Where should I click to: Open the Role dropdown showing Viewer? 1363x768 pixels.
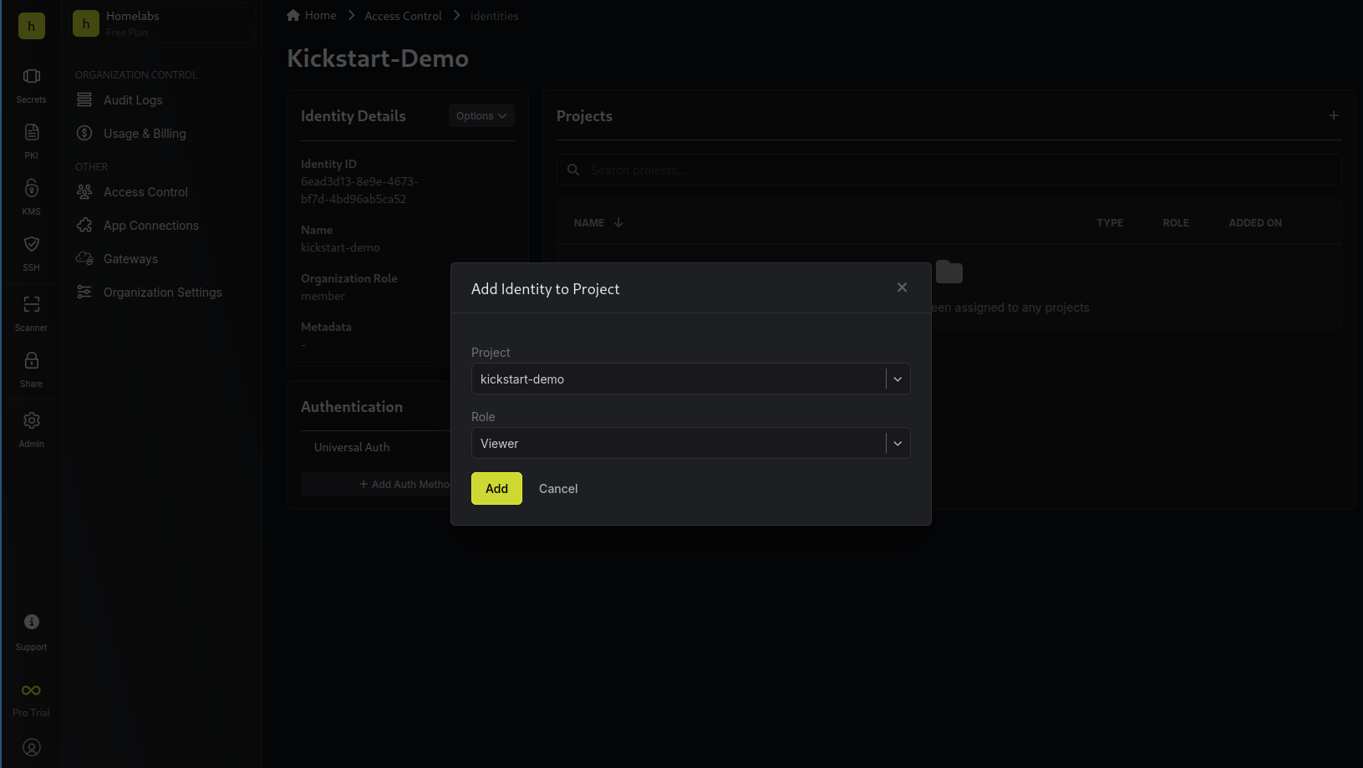click(x=690, y=443)
